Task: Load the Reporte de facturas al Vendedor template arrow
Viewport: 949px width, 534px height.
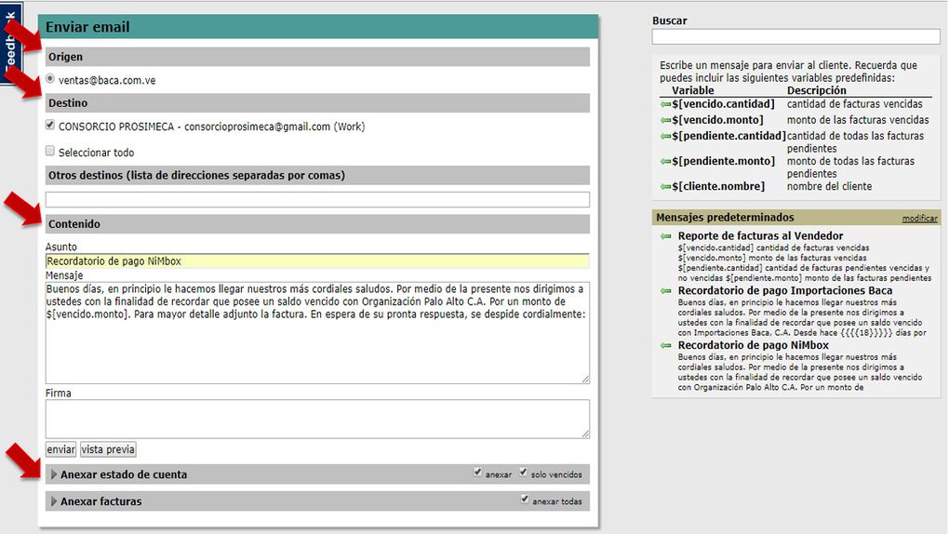Action: 665,236
